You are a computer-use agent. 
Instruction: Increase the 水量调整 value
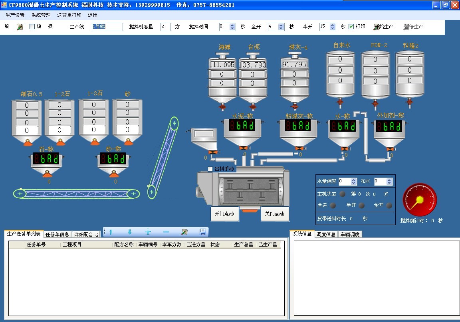pos(353,180)
